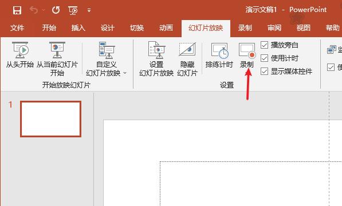Click the Redo circular arrow icon
342x206 pixels.
click(x=56, y=10)
